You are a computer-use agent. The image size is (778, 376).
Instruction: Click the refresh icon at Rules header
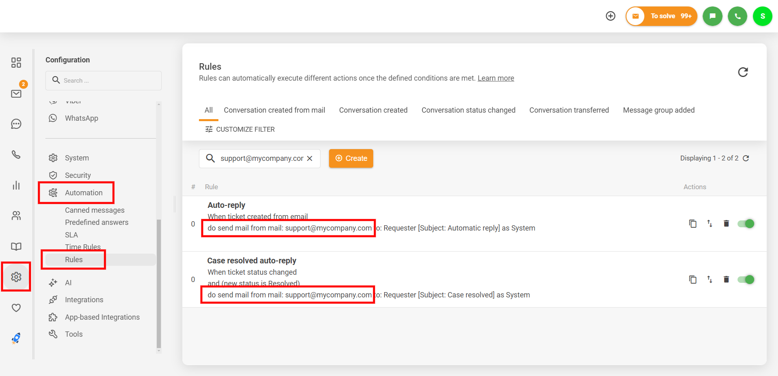click(x=743, y=72)
